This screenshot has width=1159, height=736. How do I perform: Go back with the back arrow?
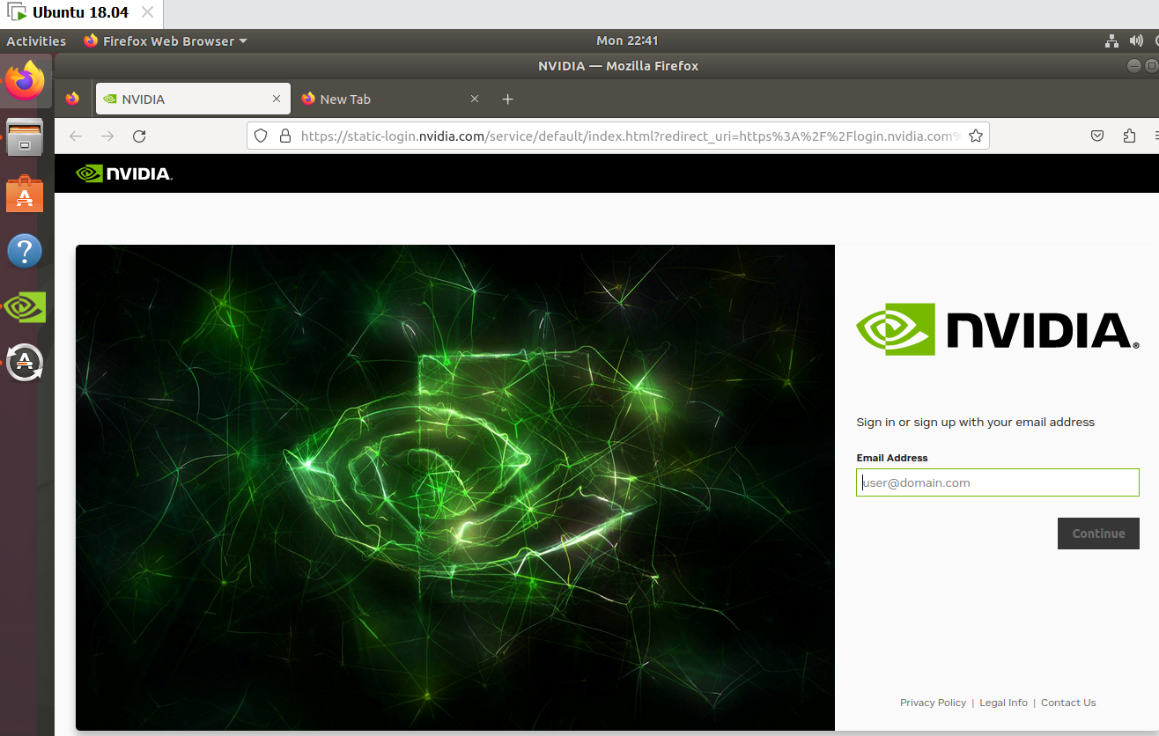(x=76, y=136)
